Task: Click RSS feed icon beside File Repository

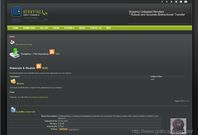Action: coord(52,52)
